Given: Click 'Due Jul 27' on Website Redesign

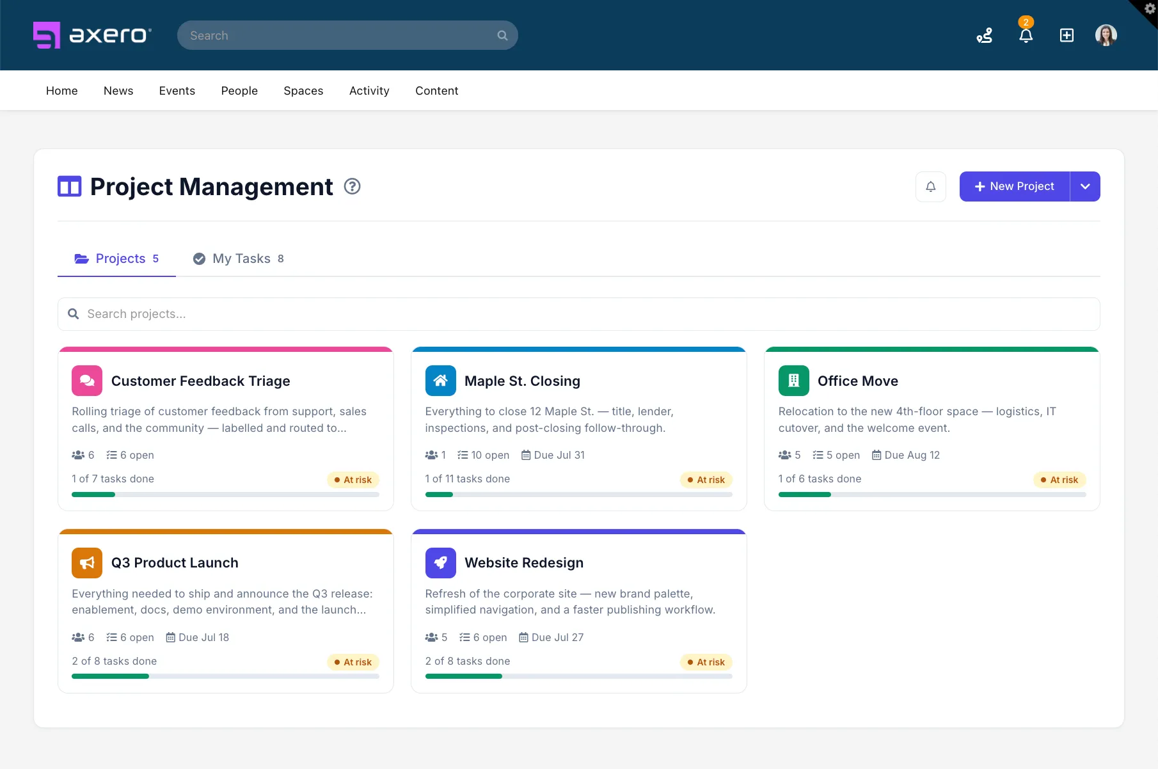Looking at the screenshot, I should tap(557, 637).
